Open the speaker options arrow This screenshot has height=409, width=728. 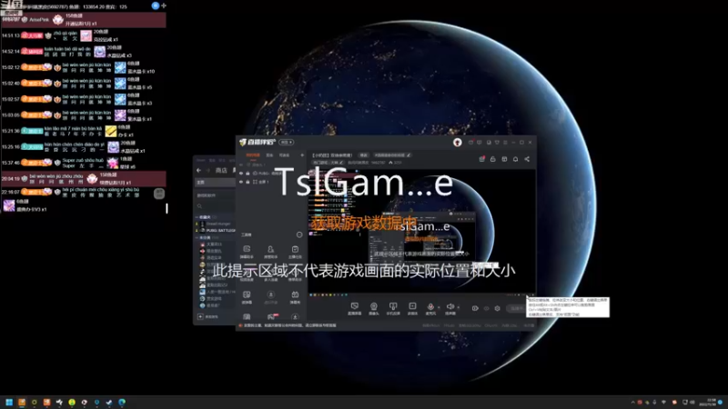pyautogui.click(x=459, y=307)
